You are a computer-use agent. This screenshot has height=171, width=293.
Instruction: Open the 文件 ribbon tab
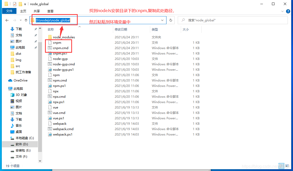(9, 11)
